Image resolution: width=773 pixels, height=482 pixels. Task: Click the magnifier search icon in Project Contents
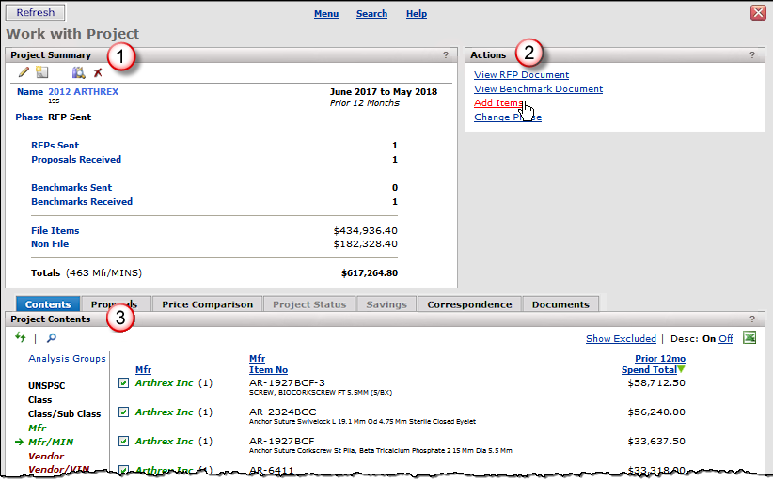(51, 337)
